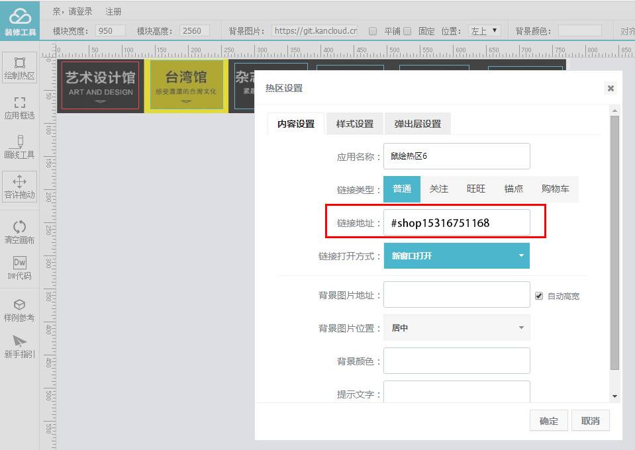
Task: Click the 背景颜色 color field in the dialog
Action: coord(456,360)
